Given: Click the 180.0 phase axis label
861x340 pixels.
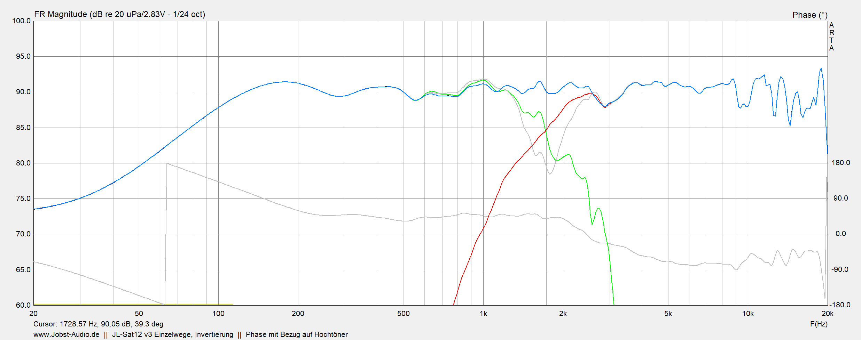Looking at the screenshot, I should [x=840, y=163].
